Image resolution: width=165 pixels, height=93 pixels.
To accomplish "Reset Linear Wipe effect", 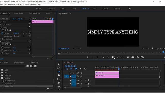I will pyautogui.click(x=30, y=41).
